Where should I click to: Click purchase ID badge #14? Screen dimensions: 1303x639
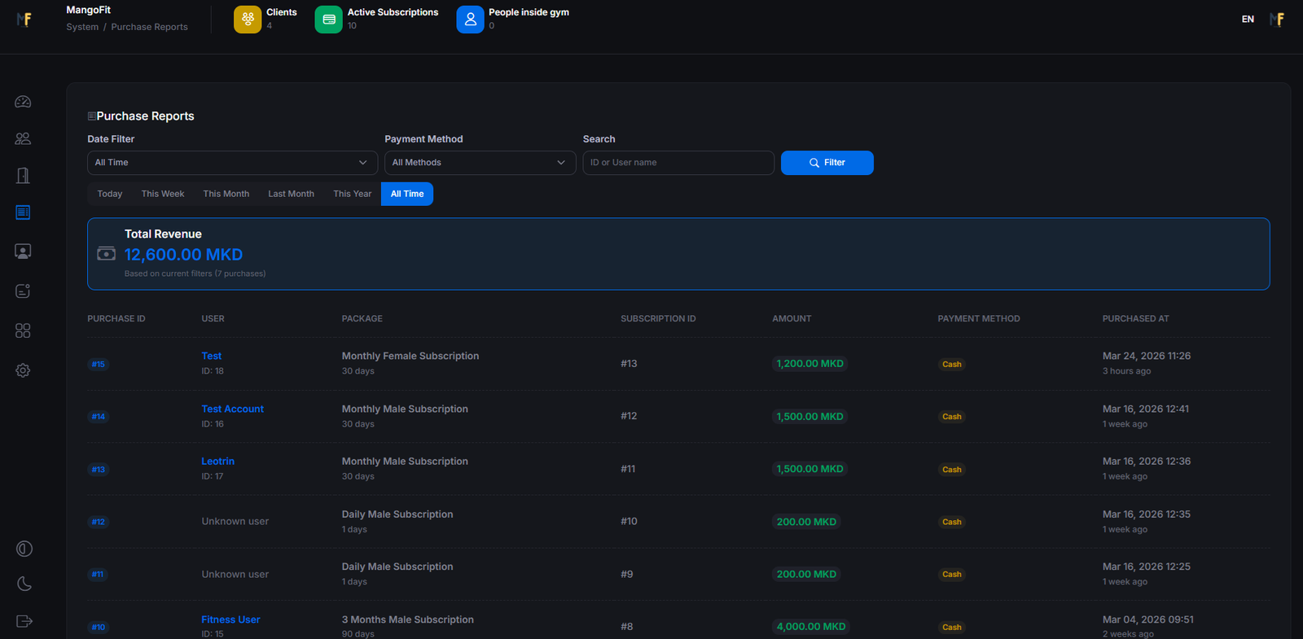(98, 417)
